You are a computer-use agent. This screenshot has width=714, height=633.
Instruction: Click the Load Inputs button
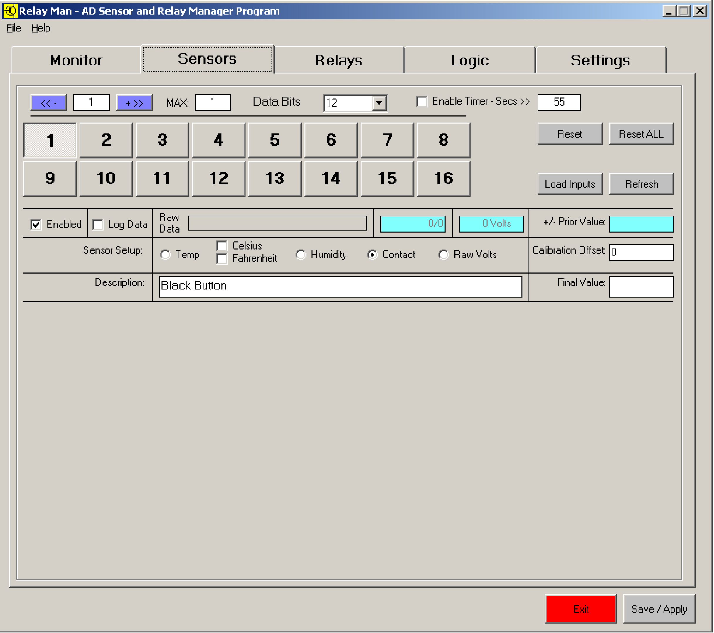tap(570, 184)
